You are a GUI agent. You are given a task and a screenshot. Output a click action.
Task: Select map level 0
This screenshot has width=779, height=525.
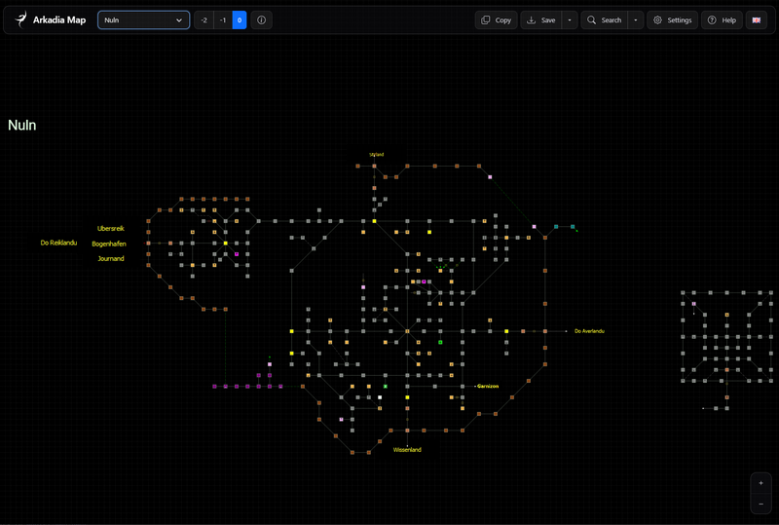coord(240,19)
